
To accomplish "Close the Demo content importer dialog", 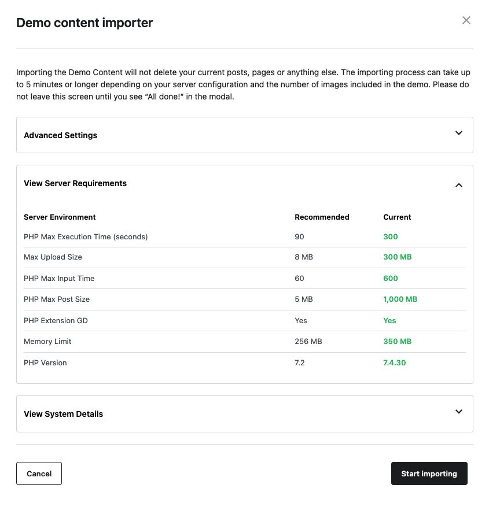I will [466, 21].
